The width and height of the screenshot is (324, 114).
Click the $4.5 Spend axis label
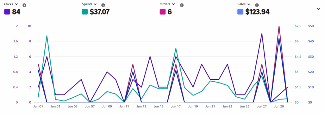(x=298, y=57)
